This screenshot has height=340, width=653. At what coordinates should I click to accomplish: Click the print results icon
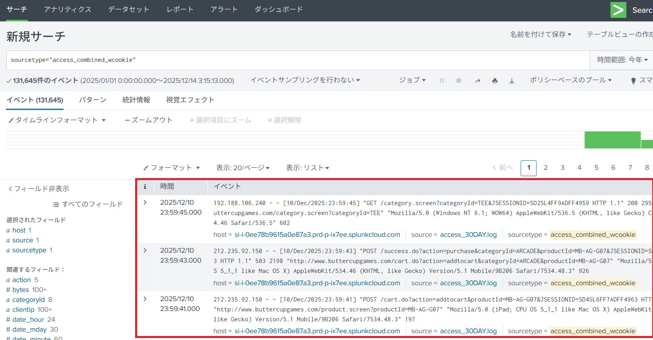tap(495, 81)
